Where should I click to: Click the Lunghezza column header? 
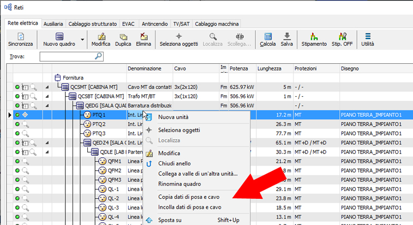click(275, 69)
